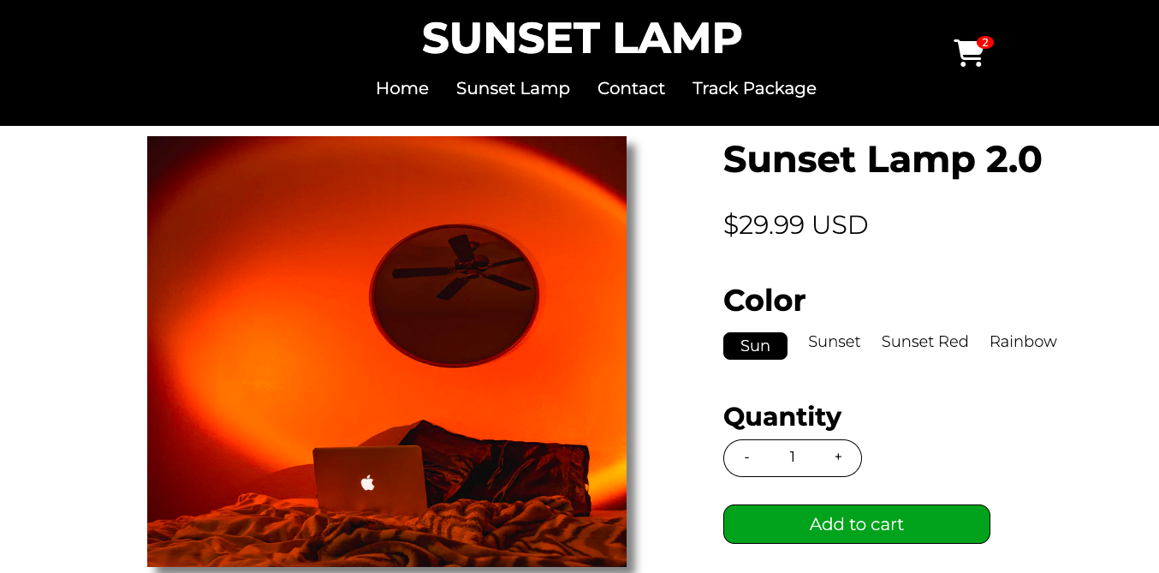
Task: Open the sunset lamp product photo
Action: (387, 351)
